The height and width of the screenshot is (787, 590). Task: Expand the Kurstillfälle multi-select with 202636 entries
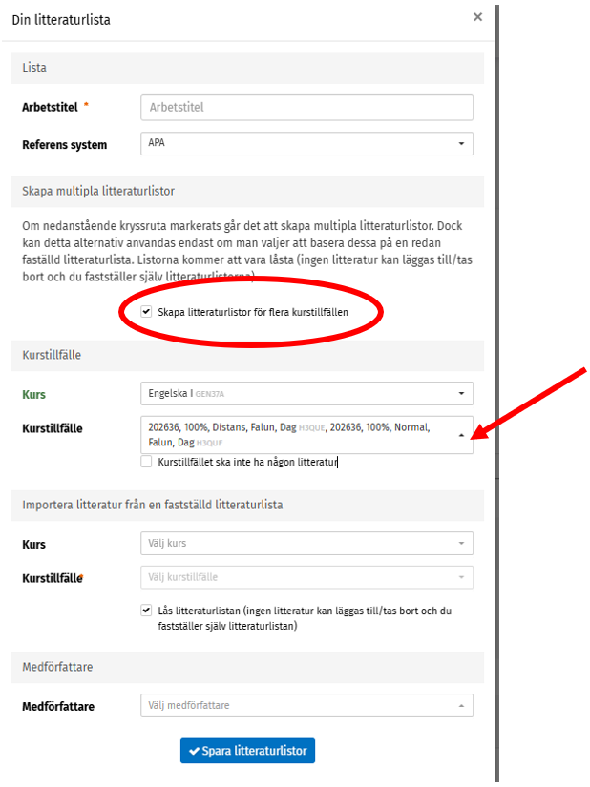click(x=306, y=435)
